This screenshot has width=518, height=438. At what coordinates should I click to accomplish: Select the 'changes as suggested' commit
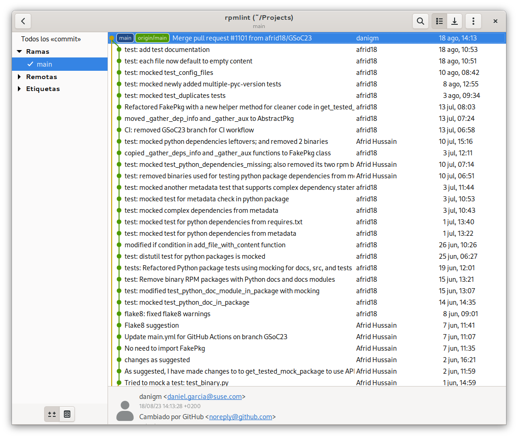pyautogui.click(x=307, y=360)
